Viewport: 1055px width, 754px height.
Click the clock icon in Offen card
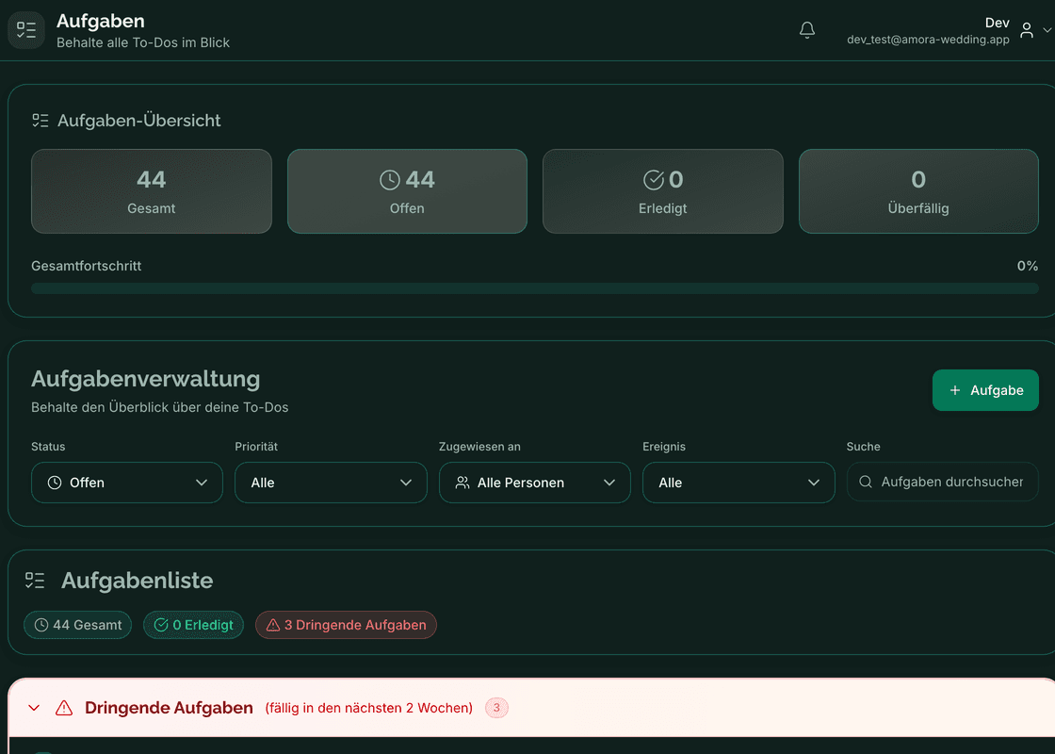point(390,180)
